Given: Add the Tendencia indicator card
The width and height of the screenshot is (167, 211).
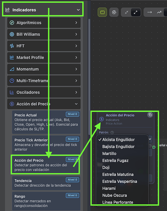Looking at the screenshot, I should [46, 183].
